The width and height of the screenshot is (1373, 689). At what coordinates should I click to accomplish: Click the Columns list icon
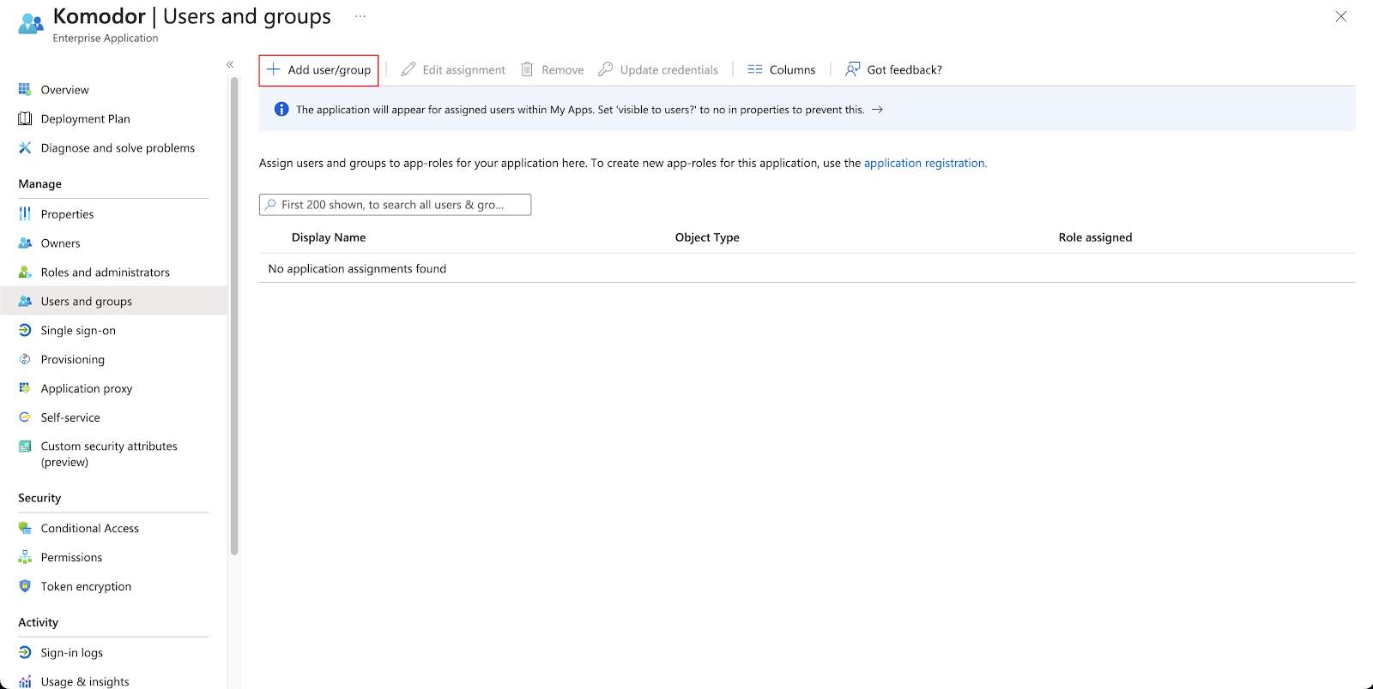755,69
